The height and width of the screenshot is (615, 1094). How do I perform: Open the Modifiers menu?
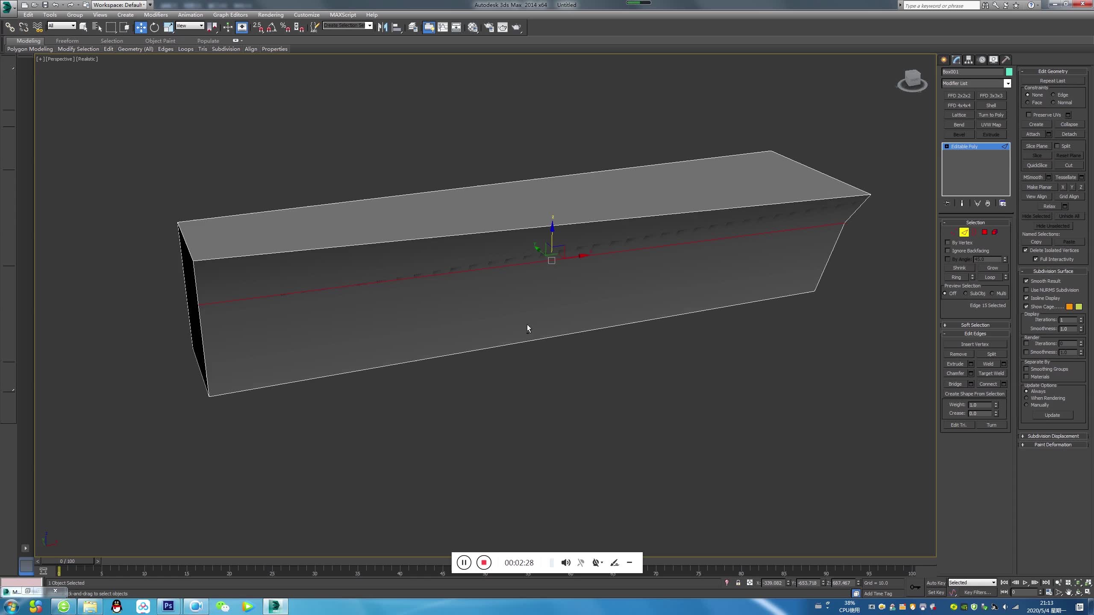[x=156, y=14]
